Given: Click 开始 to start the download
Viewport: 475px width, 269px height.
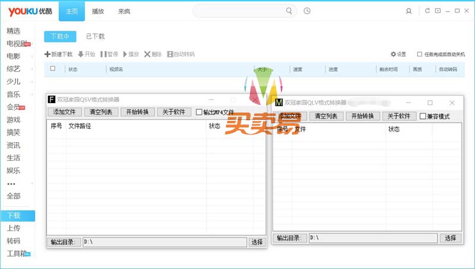Looking at the screenshot, I should pyautogui.click(x=87, y=54).
